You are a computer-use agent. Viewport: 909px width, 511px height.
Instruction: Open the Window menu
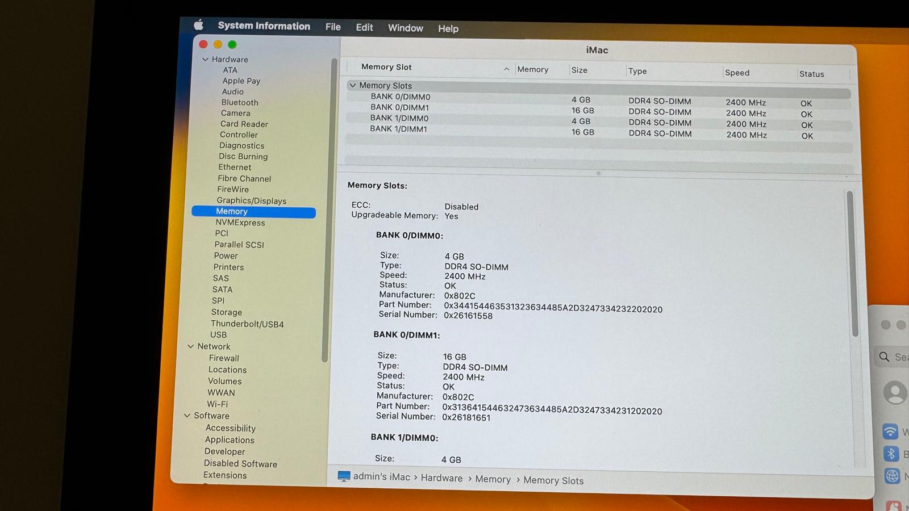point(405,28)
